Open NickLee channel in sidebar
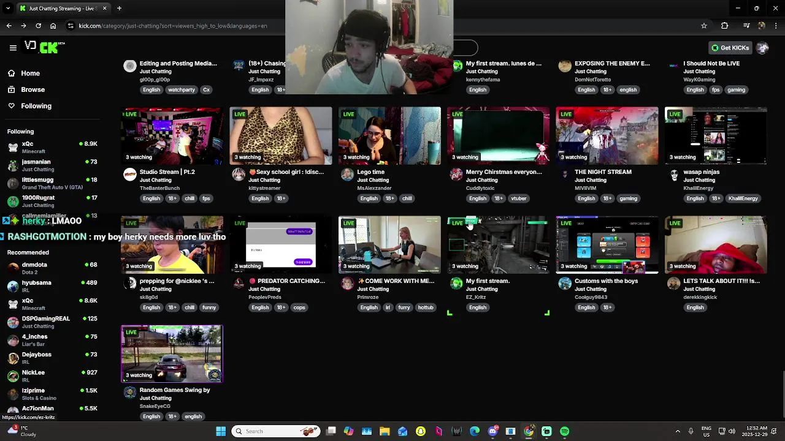785x441 pixels. point(52,375)
